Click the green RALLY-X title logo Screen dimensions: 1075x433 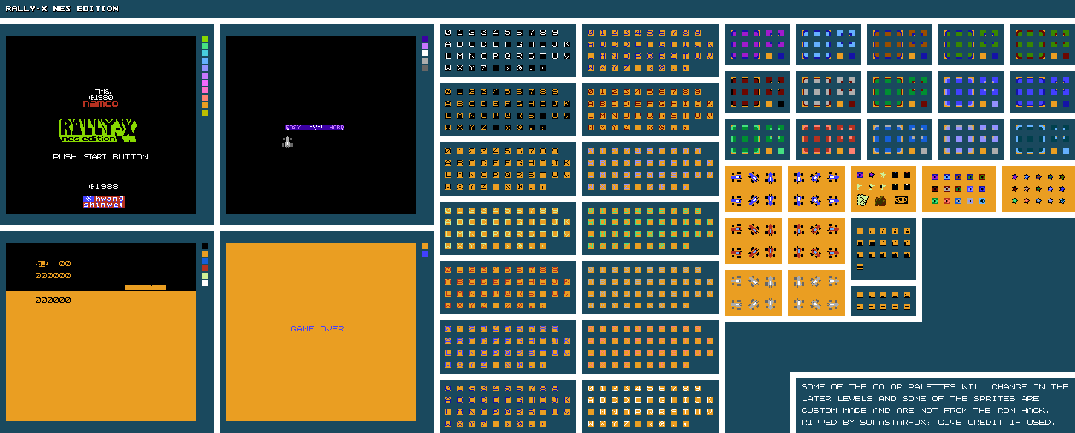(x=97, y=130)
